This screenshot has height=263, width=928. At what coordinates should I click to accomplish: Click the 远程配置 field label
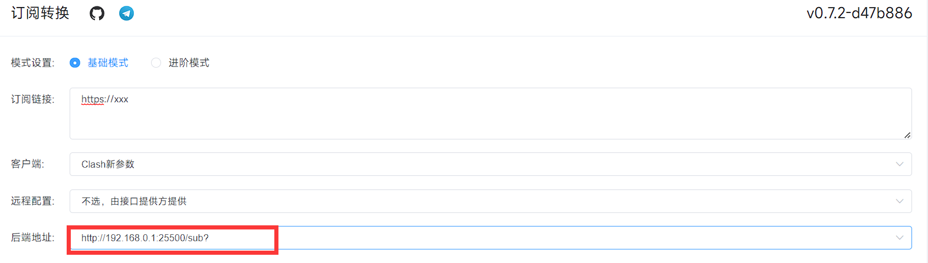pos(32,201)
